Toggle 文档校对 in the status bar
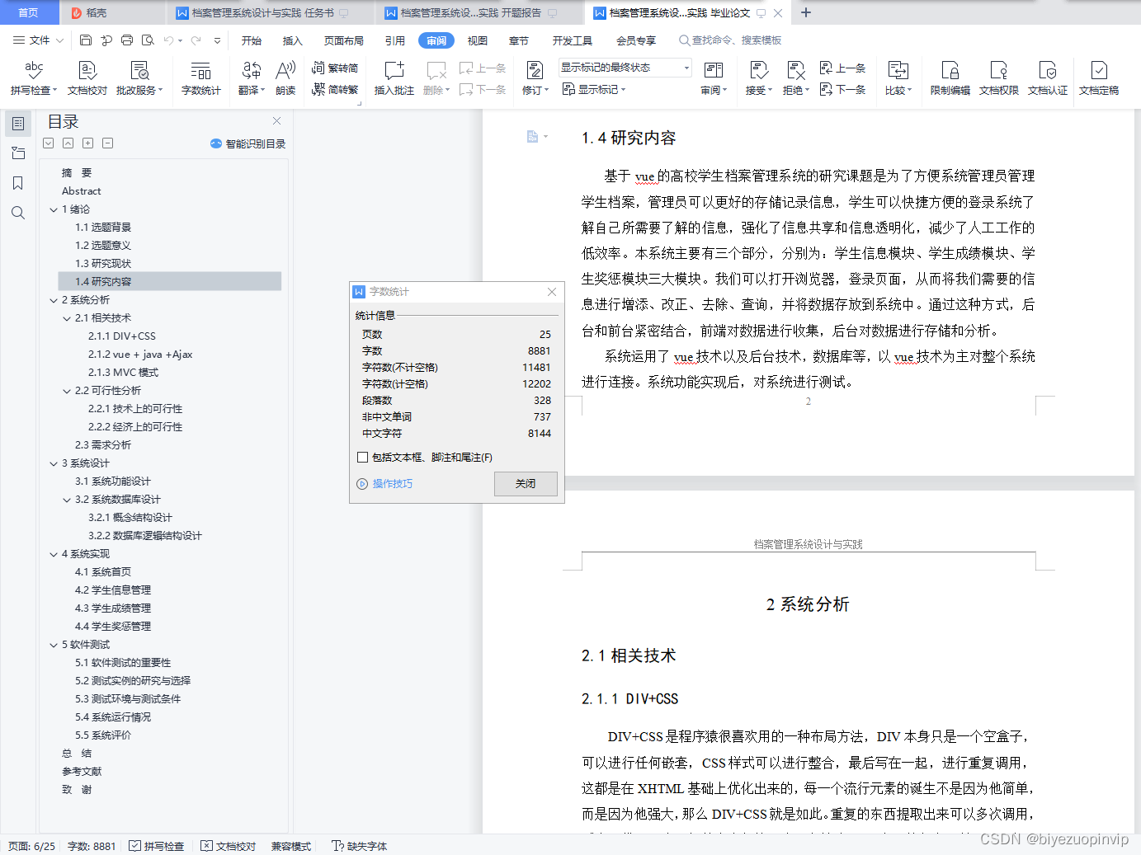 coord(228,846)
